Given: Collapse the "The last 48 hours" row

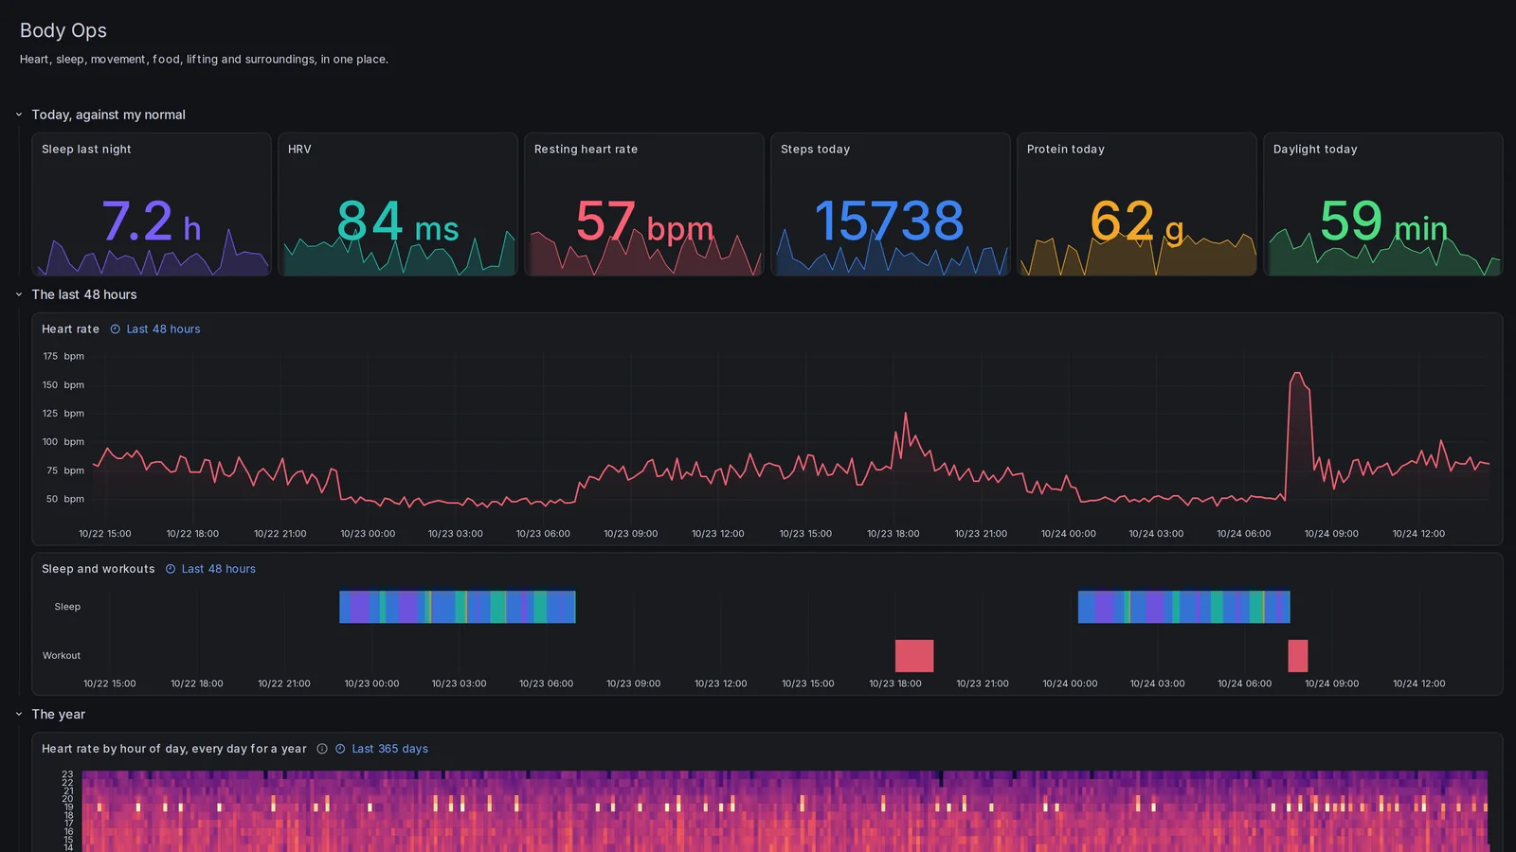Looking at the screenshot, I should (19, 294).
